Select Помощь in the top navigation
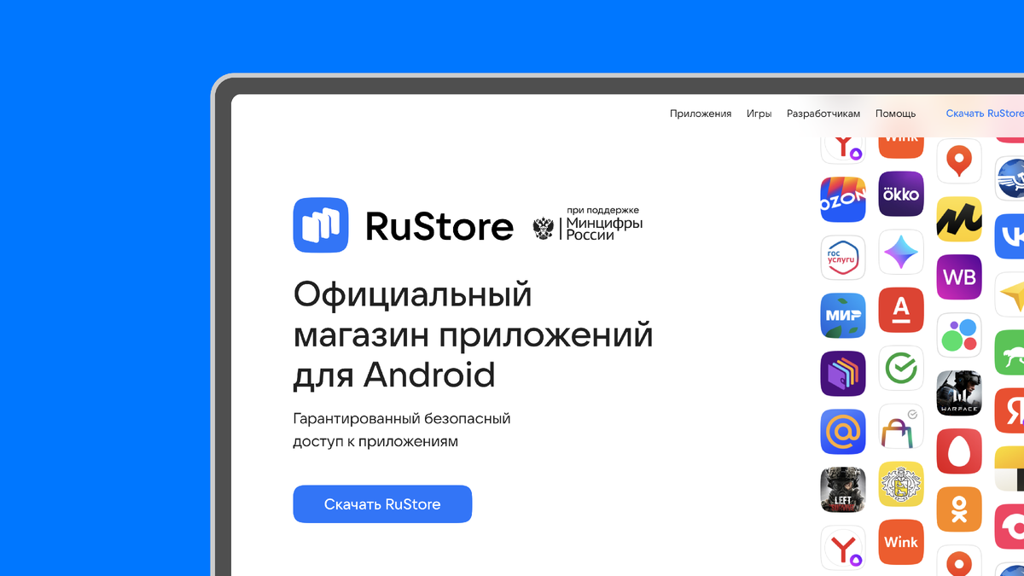Screen dimensions: 1024x576 pyautogui.click(x=896, y=113)
